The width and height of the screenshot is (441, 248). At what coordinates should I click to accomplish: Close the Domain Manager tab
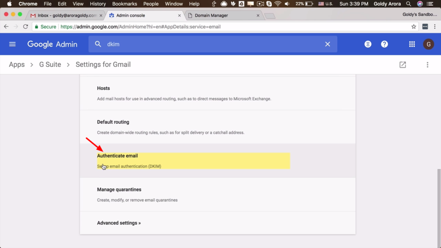[258, 15]
